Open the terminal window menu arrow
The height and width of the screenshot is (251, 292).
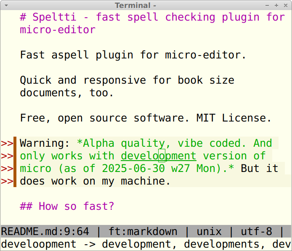click(6, 5)
